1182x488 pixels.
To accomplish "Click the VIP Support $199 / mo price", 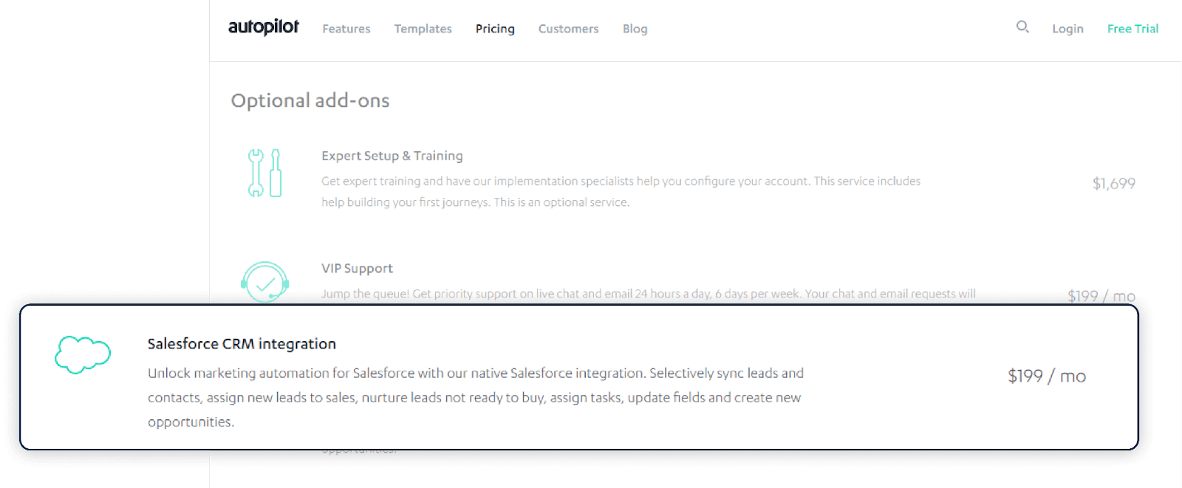I will pos(1101,296).
